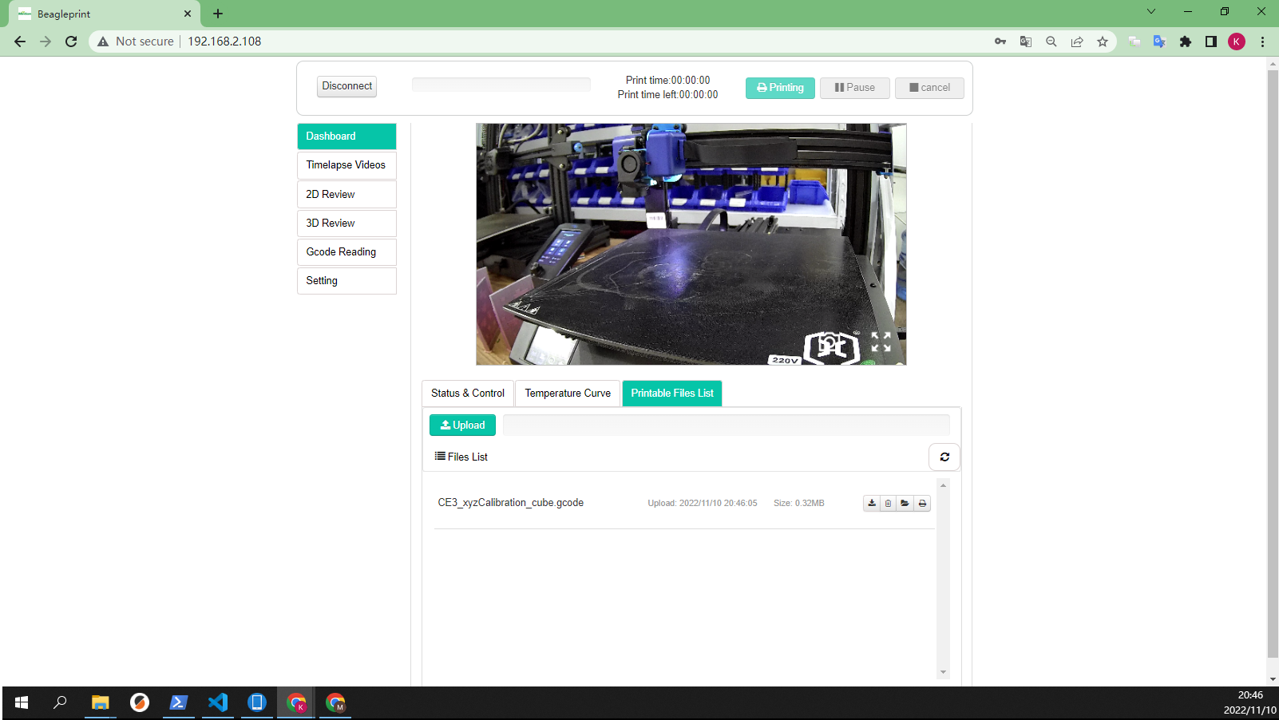Print CE3_xyzCalibration_cube.gcode via the printer icon
The width and height of the screenshot is (1279, 720).
click(922, 503)
